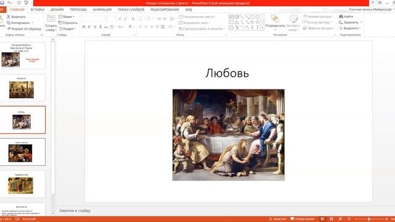The height and width of the screenshot is (222, 395).
Task: Click the numbered list icon
Action: [149, 18]
